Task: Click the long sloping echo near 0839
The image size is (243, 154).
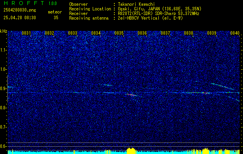Action: (x=223, y=86)
